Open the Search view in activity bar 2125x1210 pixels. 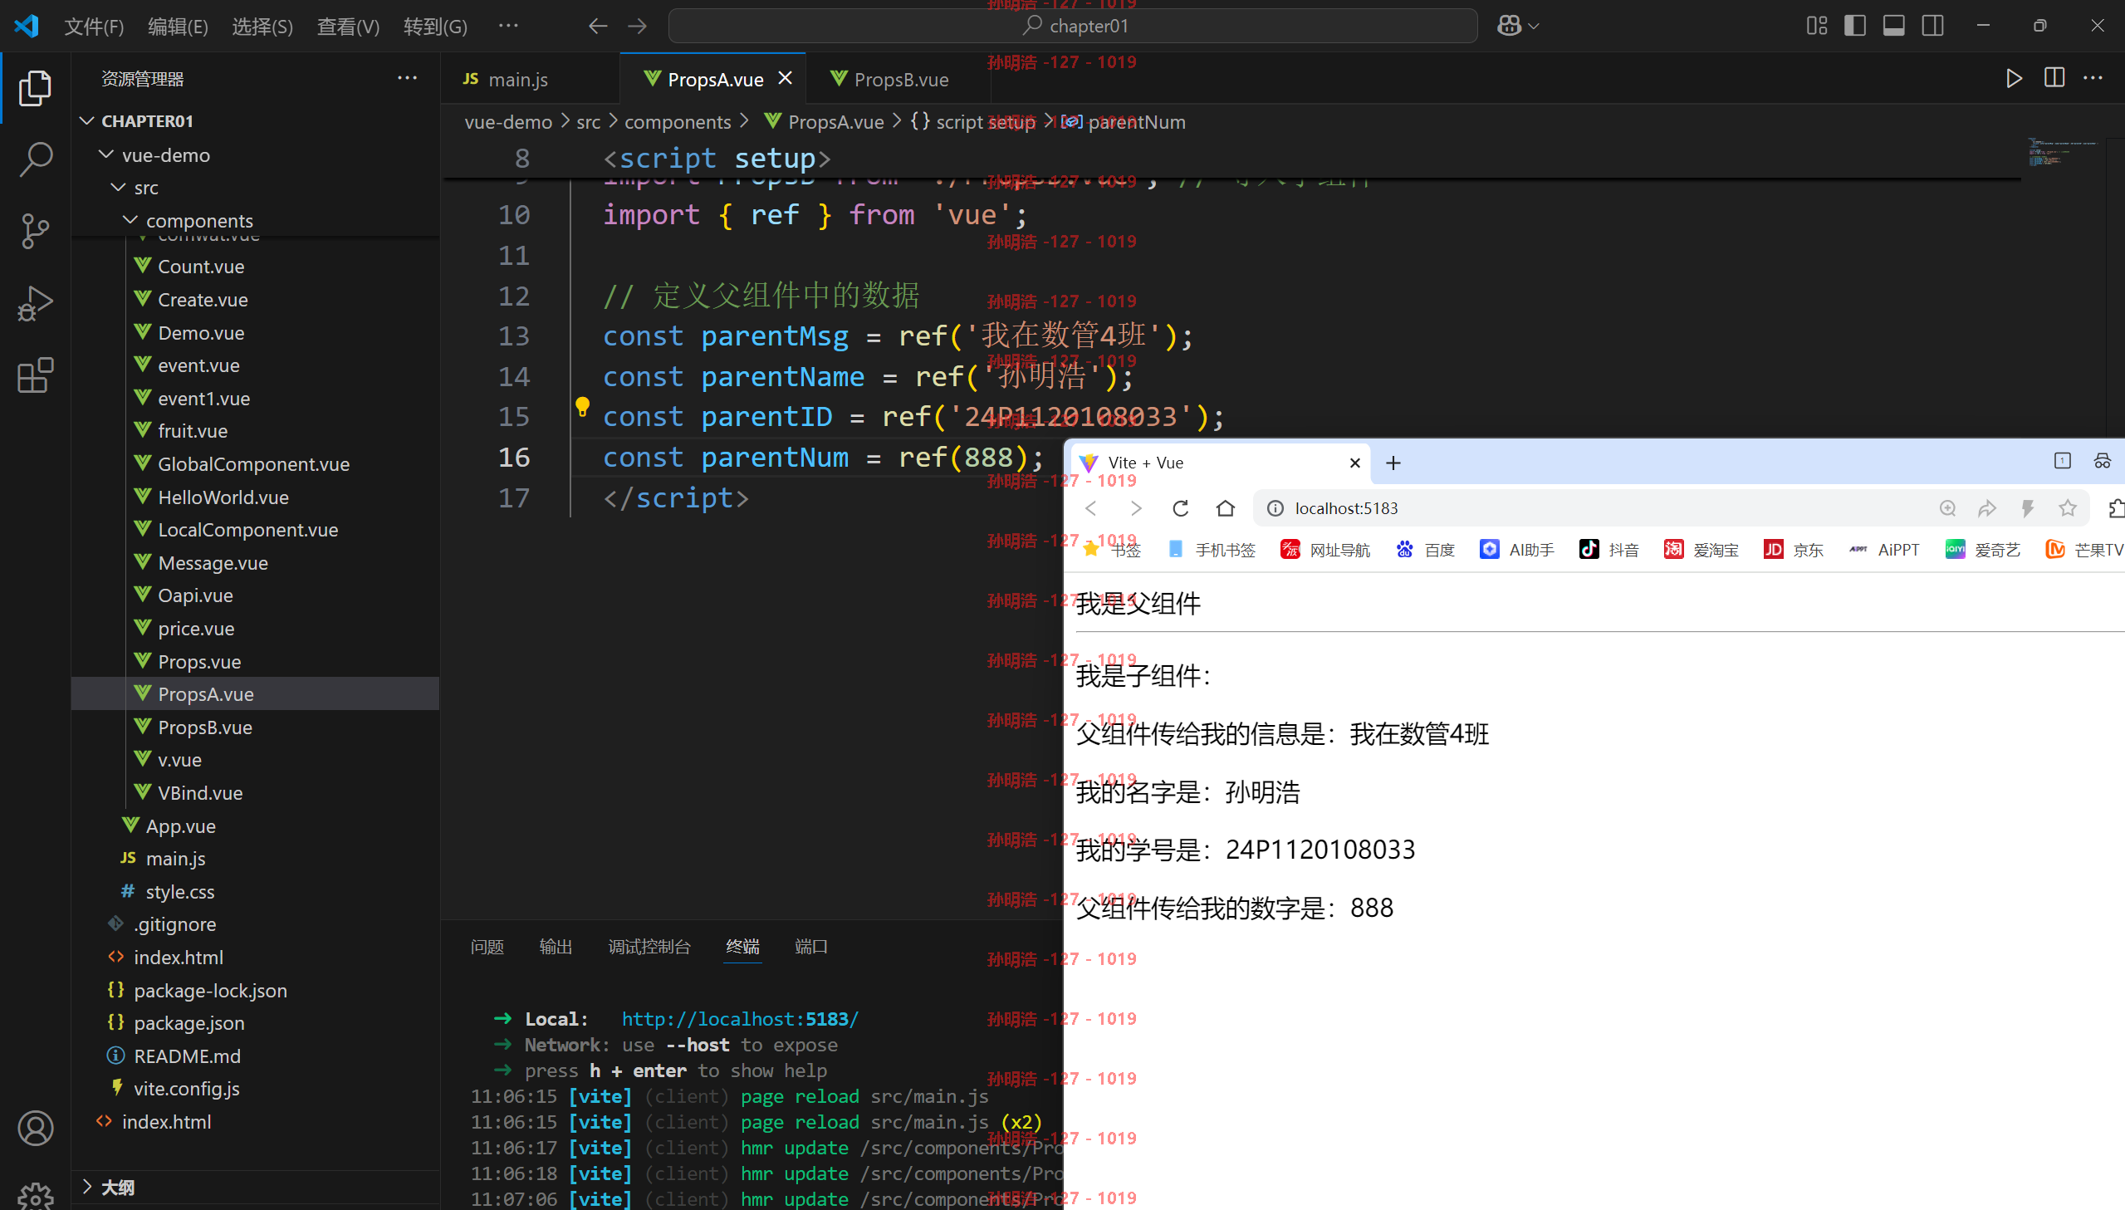35,159
